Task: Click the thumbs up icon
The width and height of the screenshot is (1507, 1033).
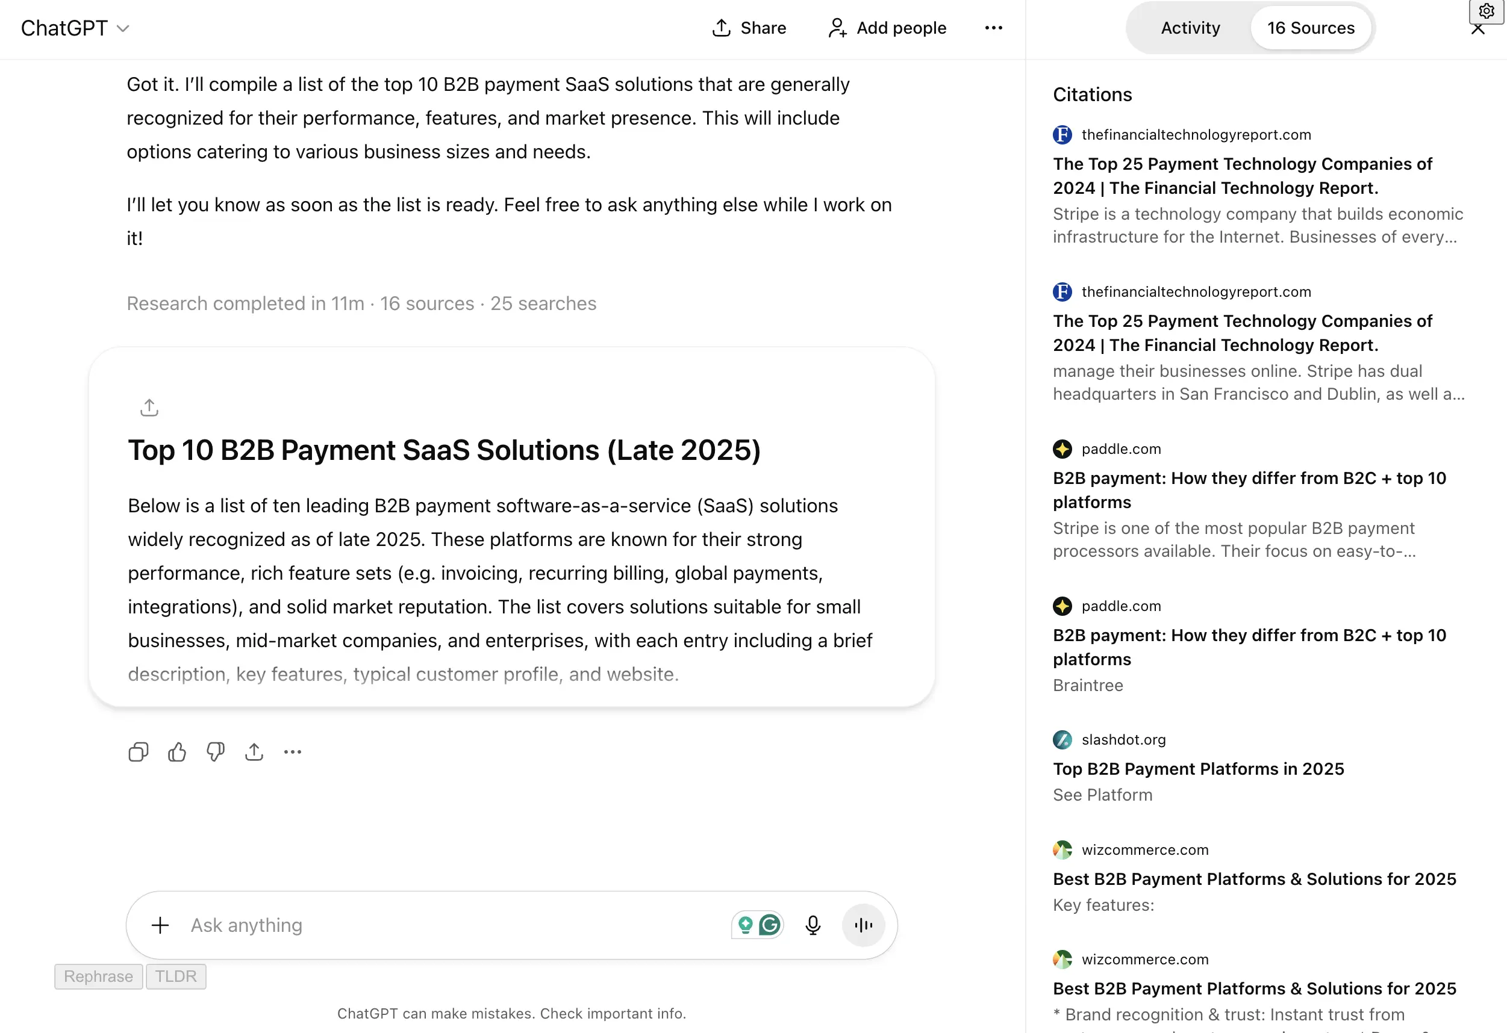Action: point(177,752)
